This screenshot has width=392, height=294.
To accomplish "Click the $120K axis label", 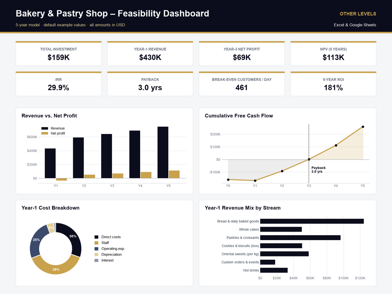I will click(360, 278).
